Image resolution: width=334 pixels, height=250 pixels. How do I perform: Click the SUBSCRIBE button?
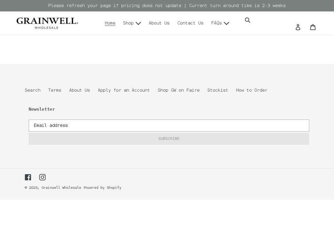click(x=169, y=139)
